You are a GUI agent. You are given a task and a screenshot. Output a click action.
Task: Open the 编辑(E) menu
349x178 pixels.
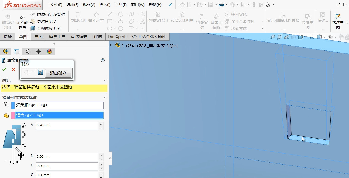72,5
